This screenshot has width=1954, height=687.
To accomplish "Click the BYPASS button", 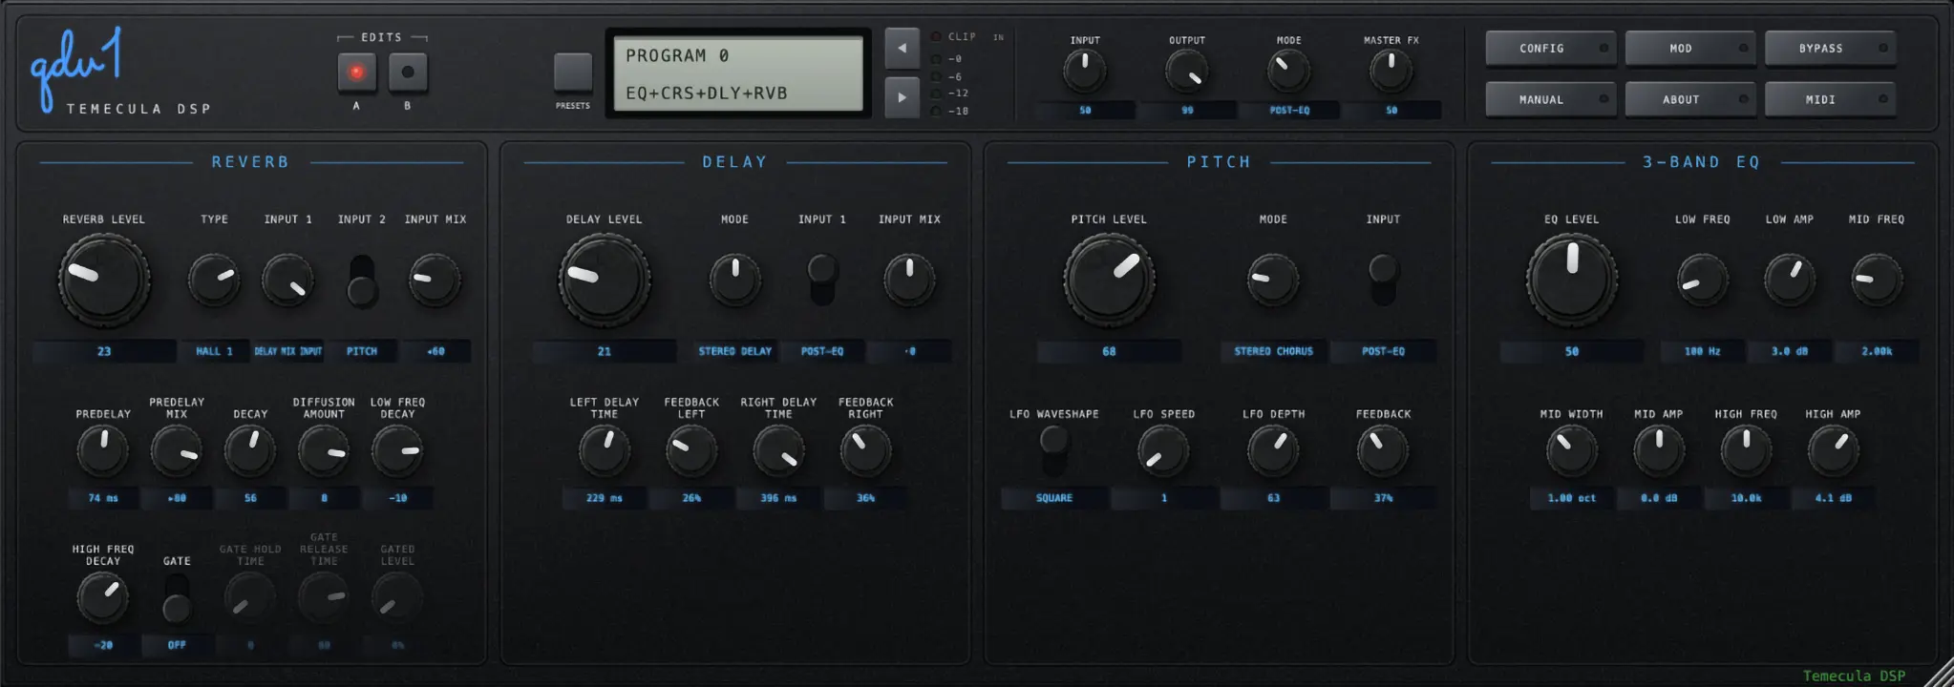I will click(x=1830, y=48).
